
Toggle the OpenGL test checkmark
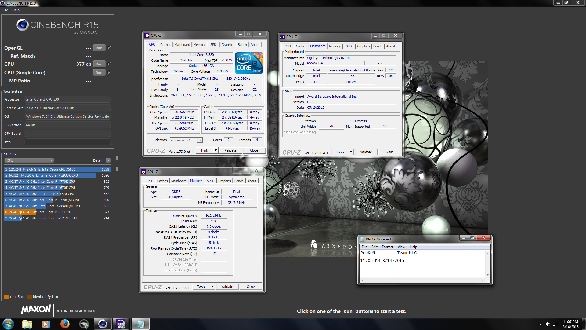pos(109,48)
